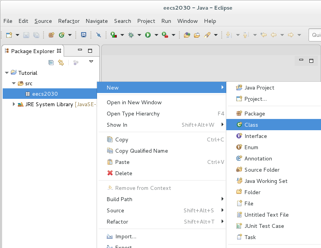Click the flashlight Search toolbar icon
The height and width of the screenshot is (248, 321).
pyautogui.click(x=207, y=35)
